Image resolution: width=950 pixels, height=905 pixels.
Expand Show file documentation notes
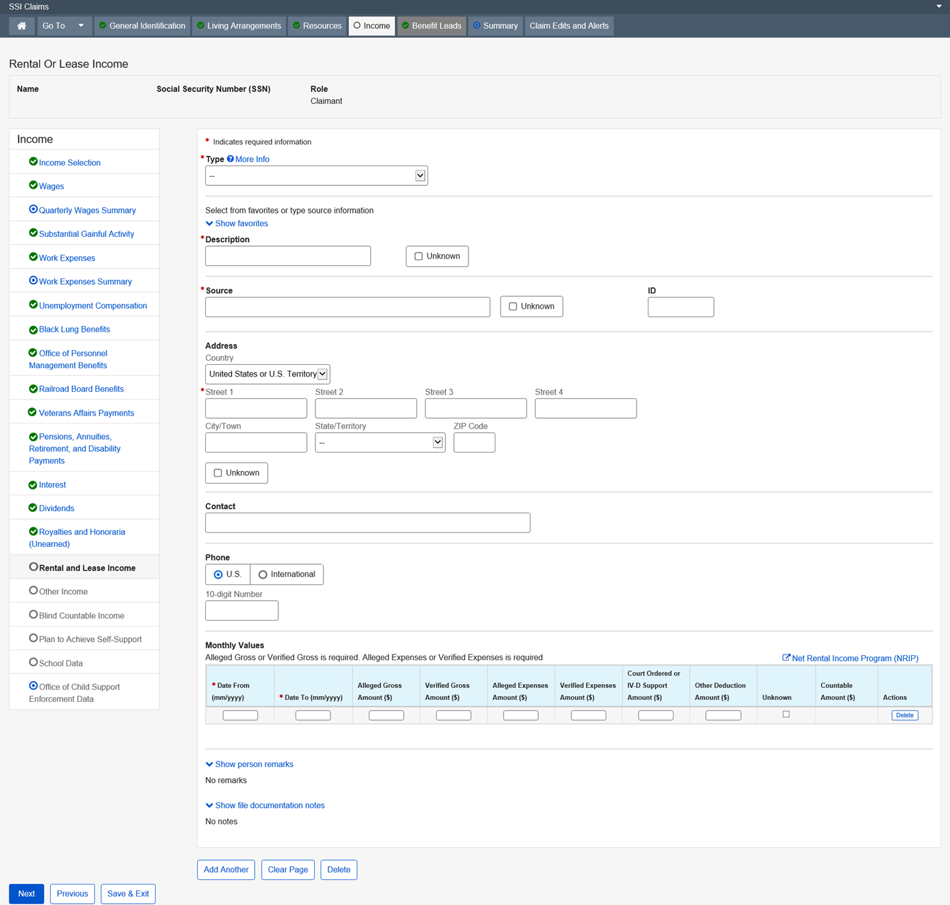265,805
